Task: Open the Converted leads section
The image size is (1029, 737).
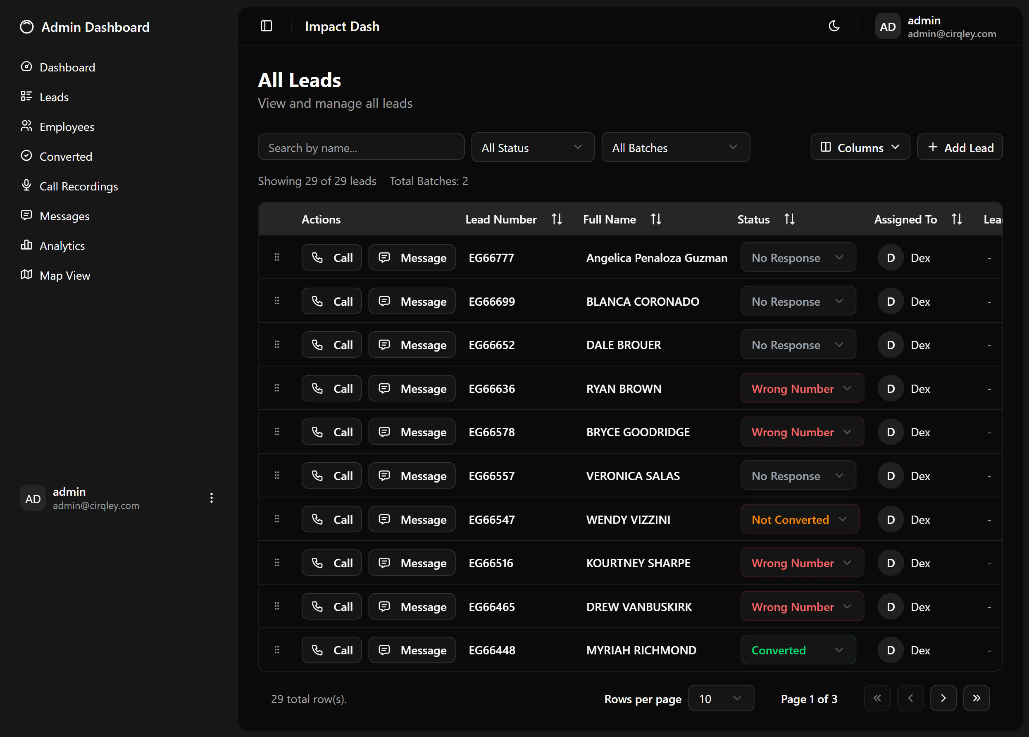Action: click(66, 156)
